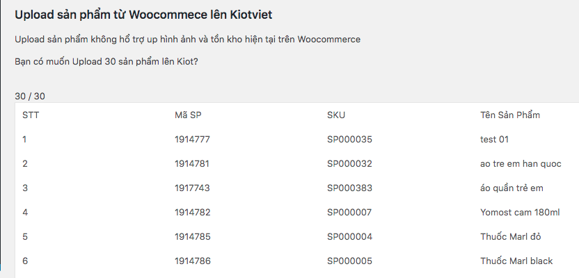This screenshot has height=278, width=579.
Task: Select product code 1914782
Action: tap(192, 213)
